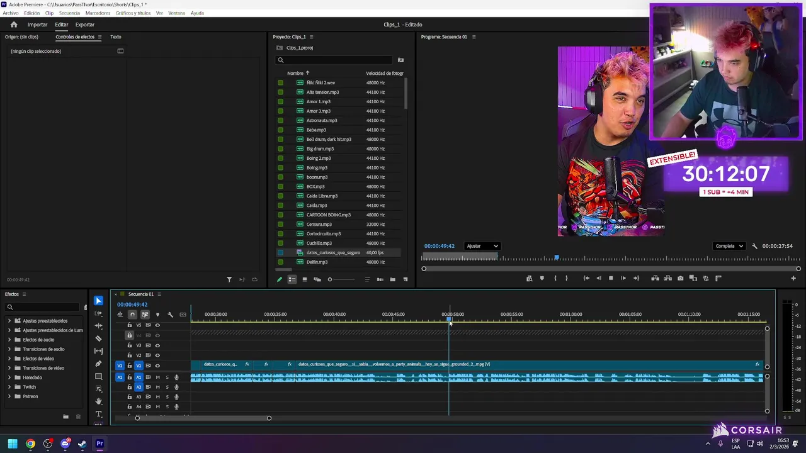Open timeline display settings wrench icon
This screenshot has height=453, width=806.
(170, 315)
